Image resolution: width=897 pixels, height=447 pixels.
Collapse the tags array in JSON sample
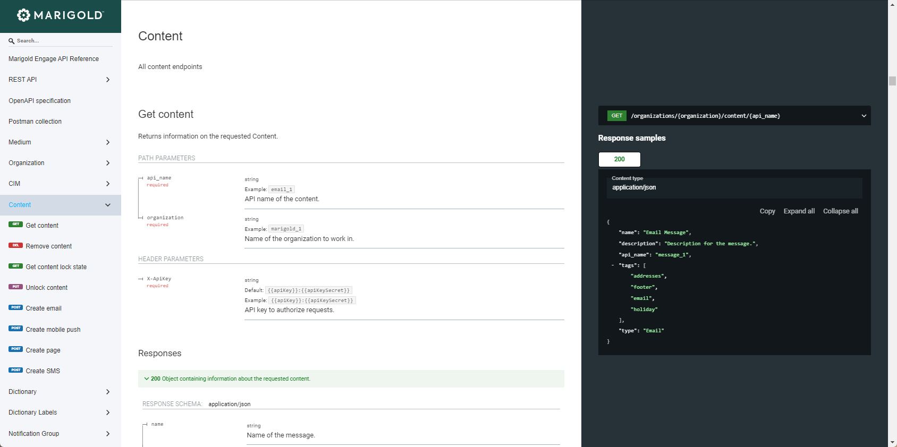613,265
